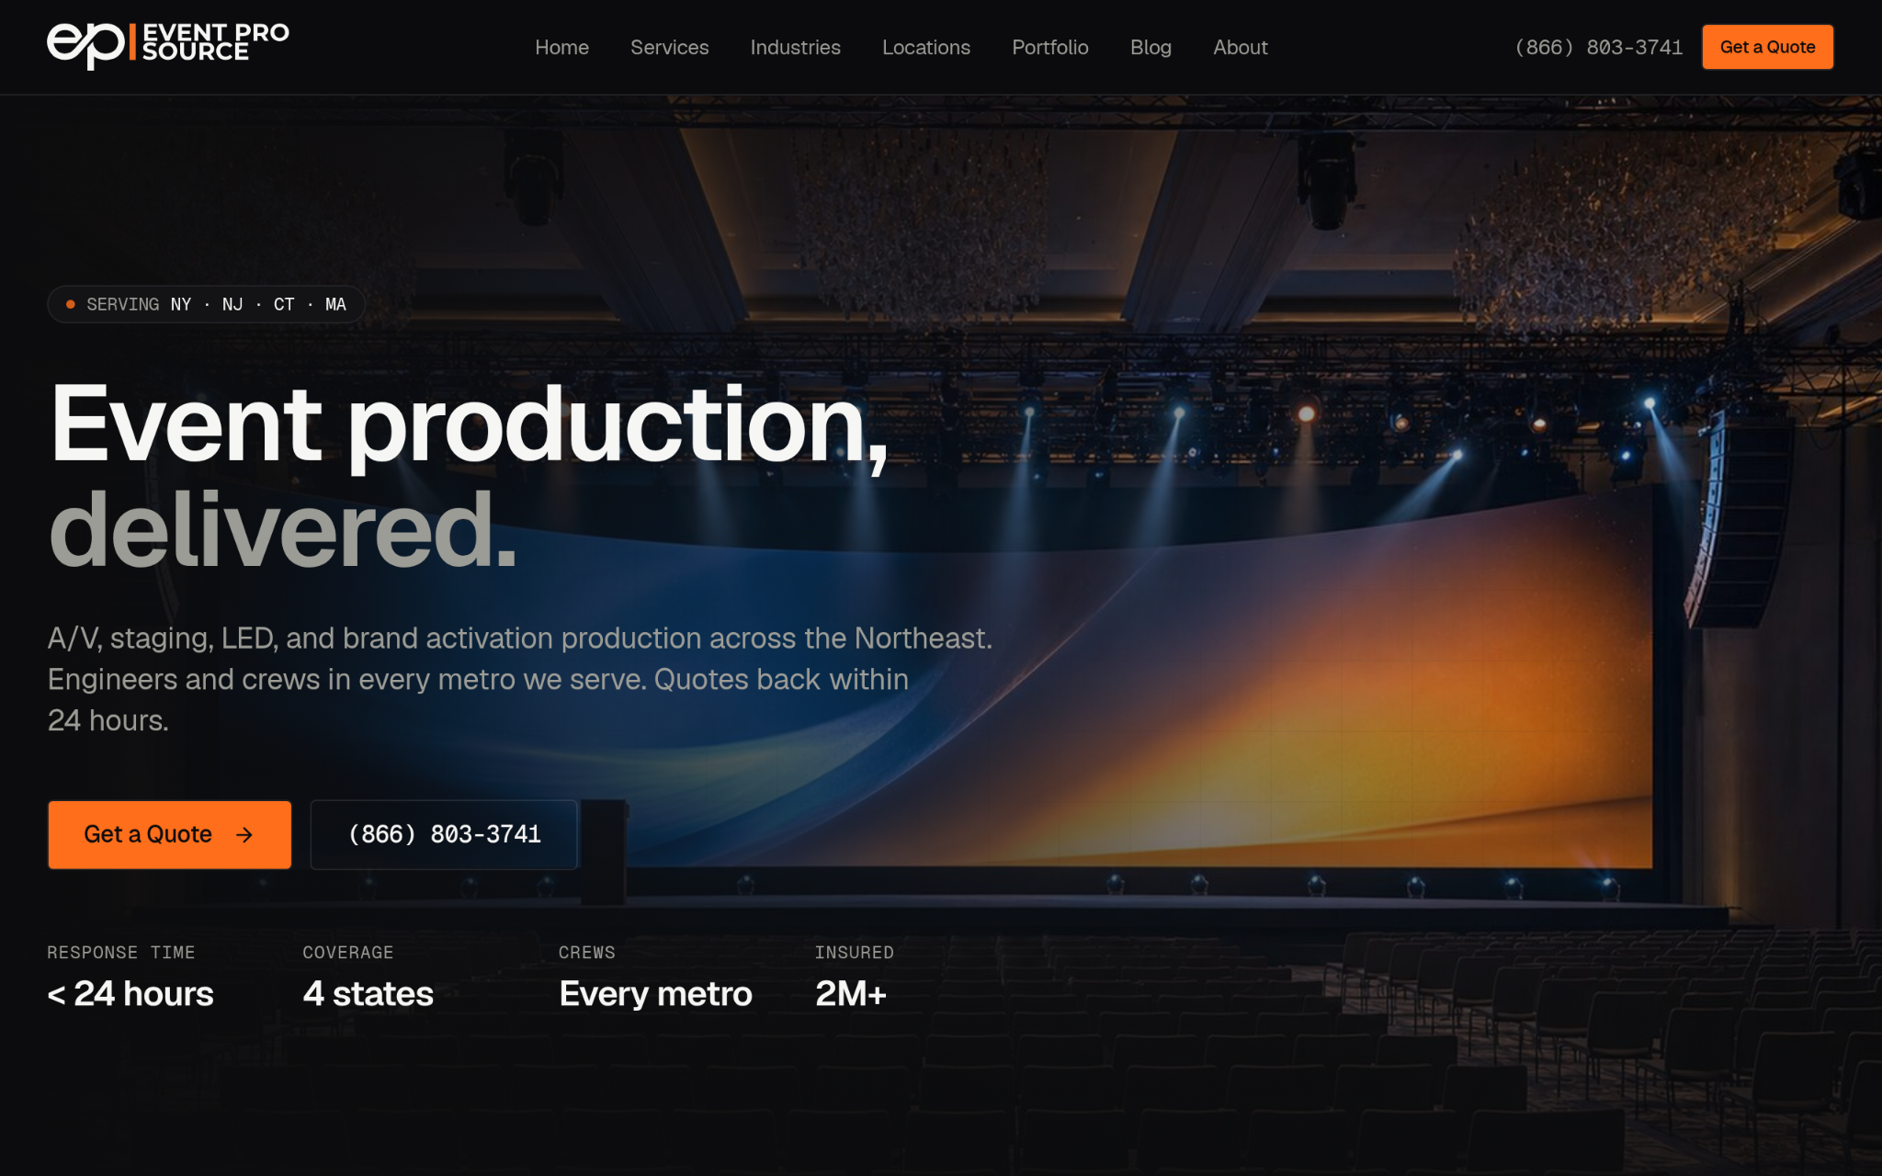The image size is (1882, 1176).
Task: Click the A/V staging description paragraph
Action: (x=520, y=679)
